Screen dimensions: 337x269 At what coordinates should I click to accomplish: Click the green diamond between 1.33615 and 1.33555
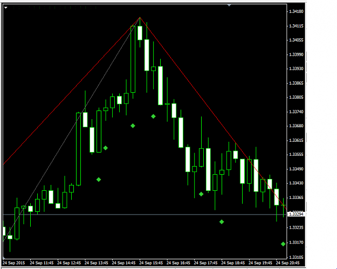point(105,148)
